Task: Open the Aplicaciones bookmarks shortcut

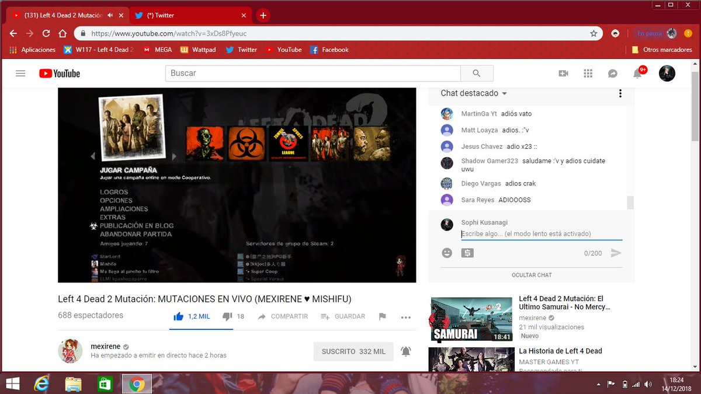Action: point(33,50)
